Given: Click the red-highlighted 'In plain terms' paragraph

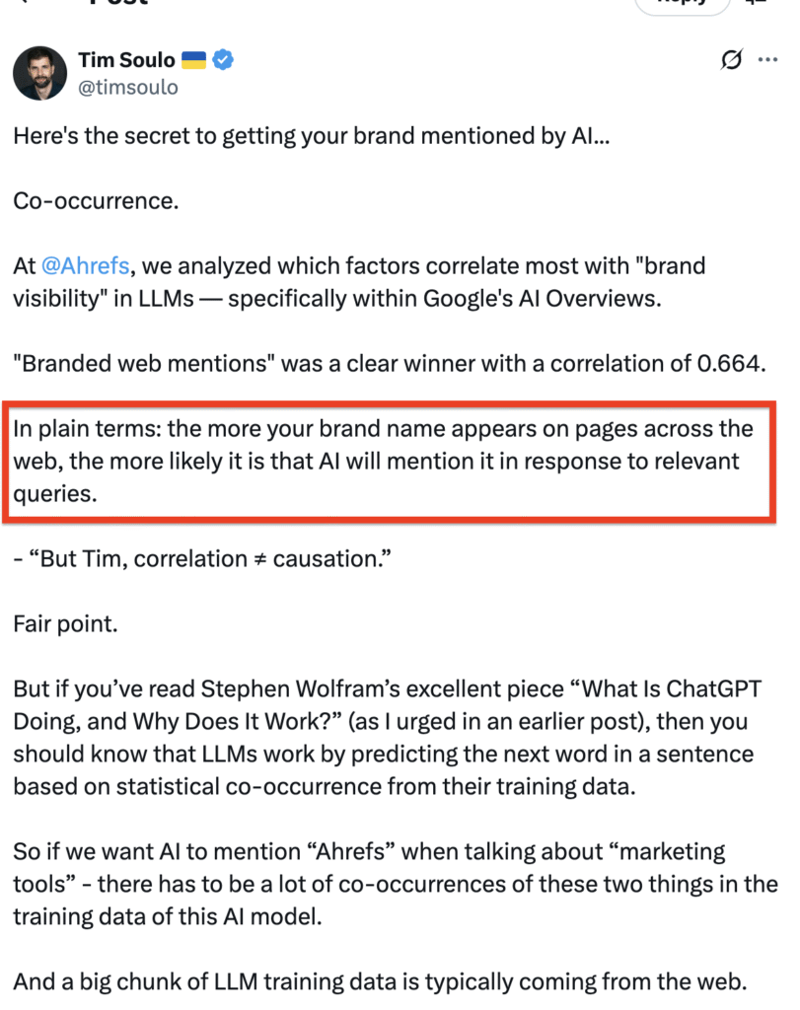Looking at the screenshot, I should [x=383, y=462].
